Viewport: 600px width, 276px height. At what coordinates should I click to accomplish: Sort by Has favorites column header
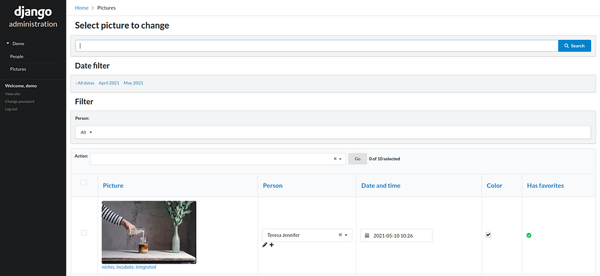(x=545, y=186)
